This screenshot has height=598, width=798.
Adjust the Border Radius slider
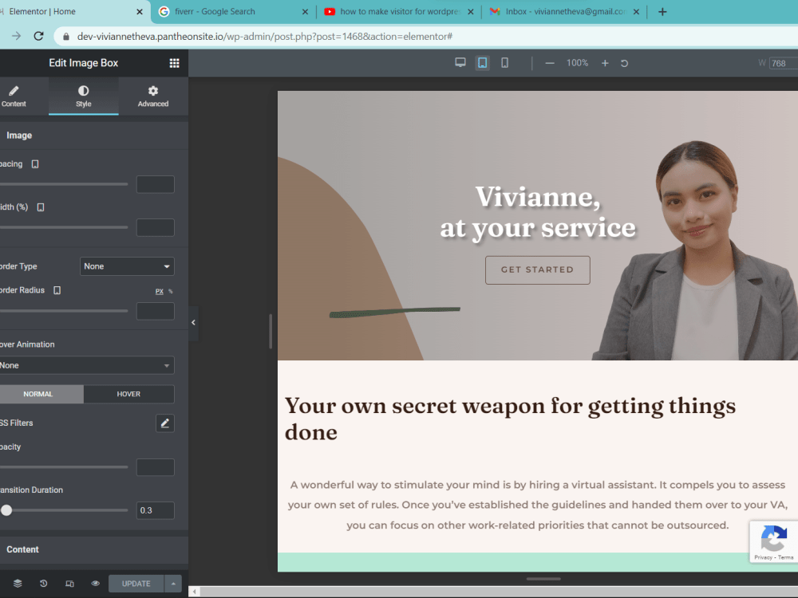coord(63,311)
